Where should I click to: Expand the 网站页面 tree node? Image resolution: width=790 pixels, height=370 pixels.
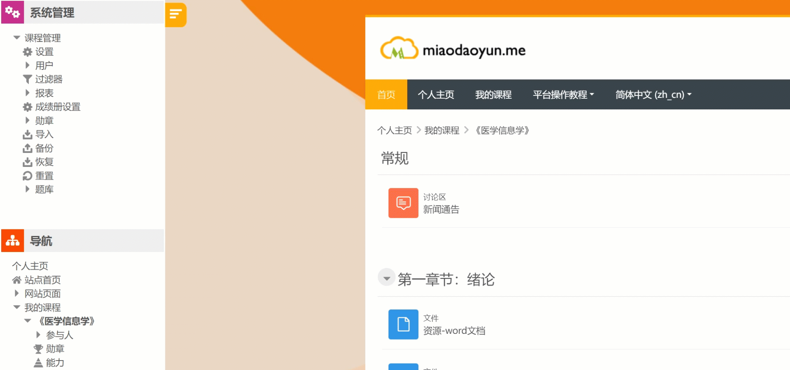[x=17, y=294]
